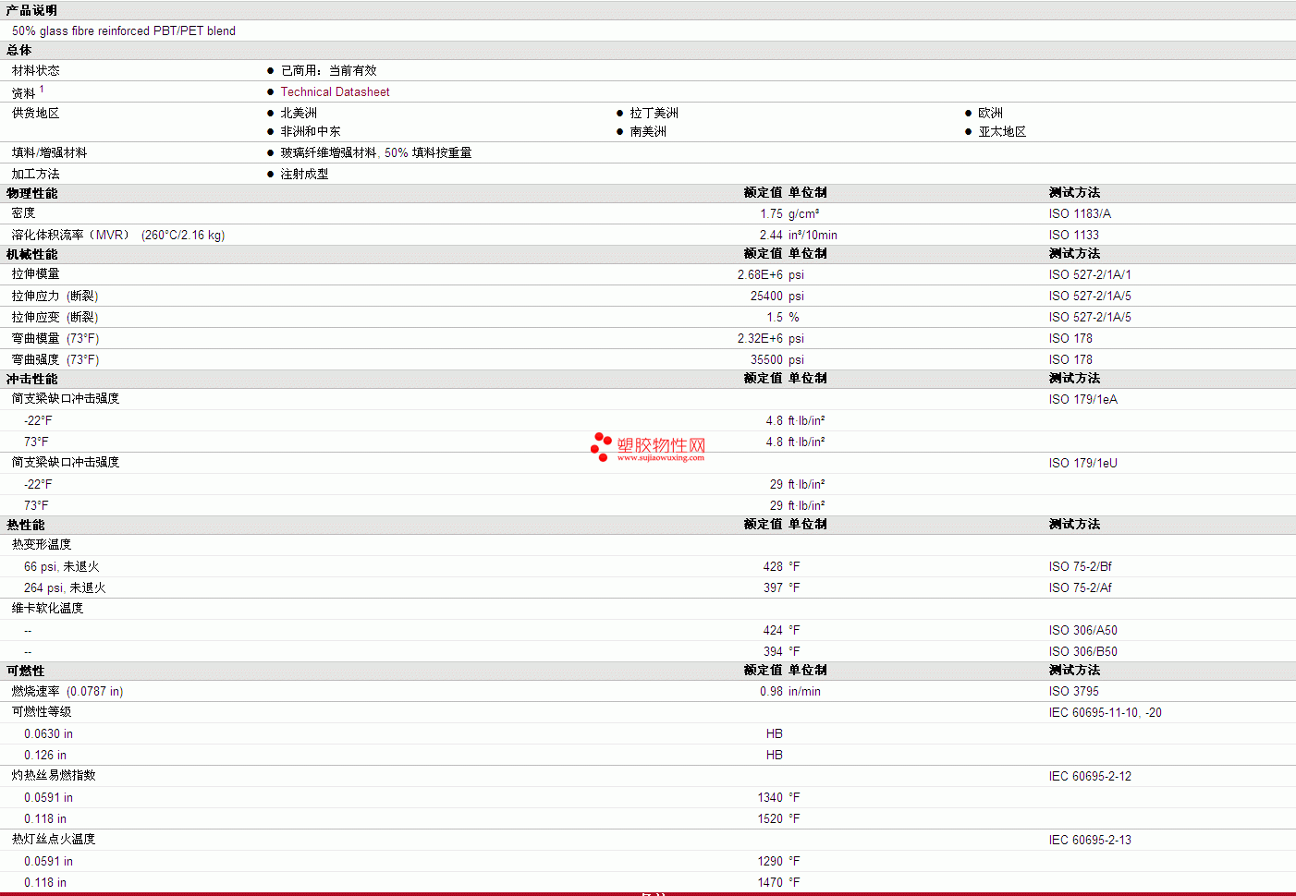Click footnote superscript 1 beside 资料
Image resolution: width=1296 pixels, height=896 pixels.
(x=42, y=89)
